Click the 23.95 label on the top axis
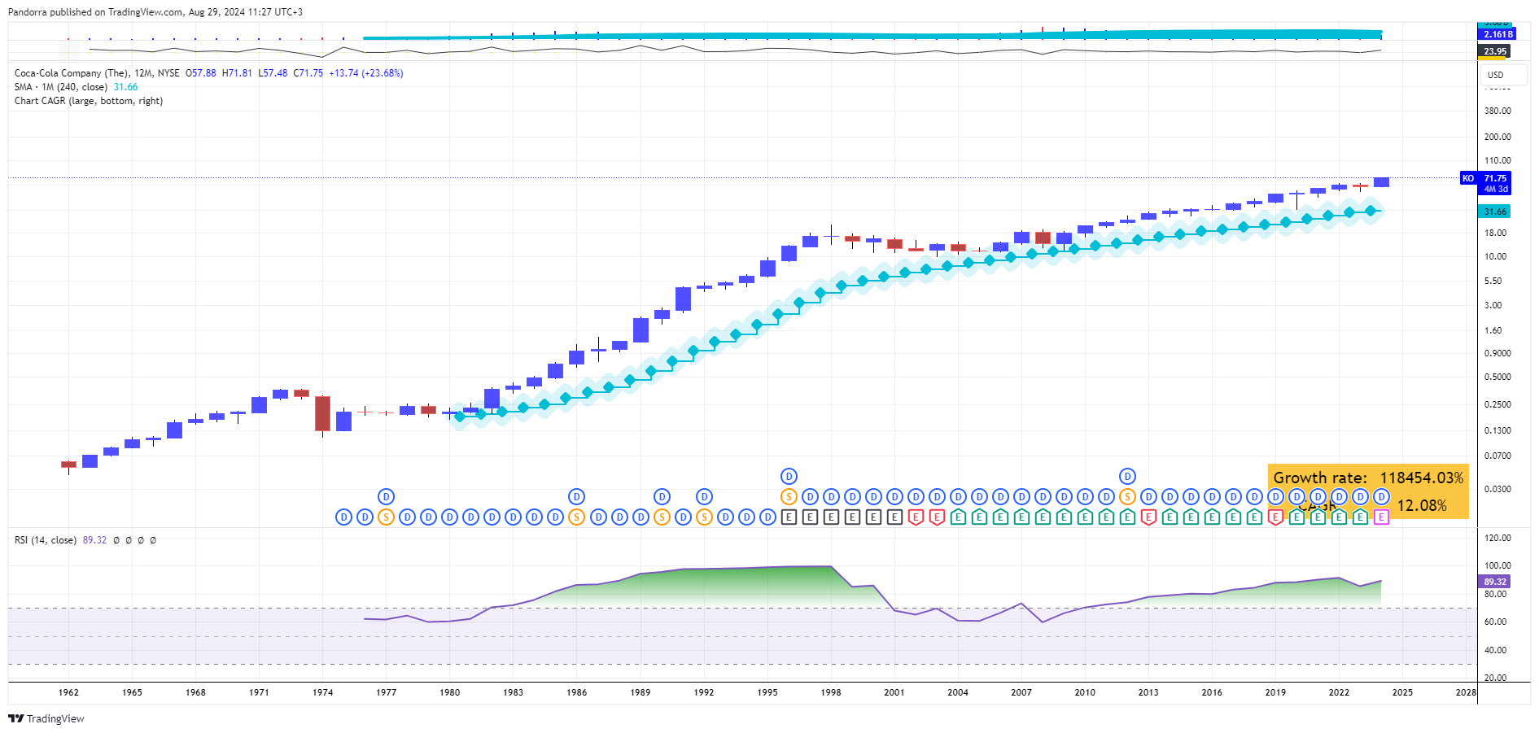 click(x=1495, y=51)
